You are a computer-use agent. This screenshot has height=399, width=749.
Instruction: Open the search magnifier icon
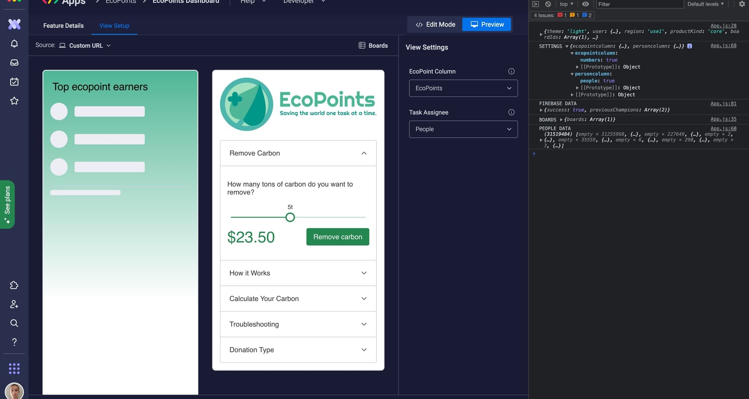14,323
